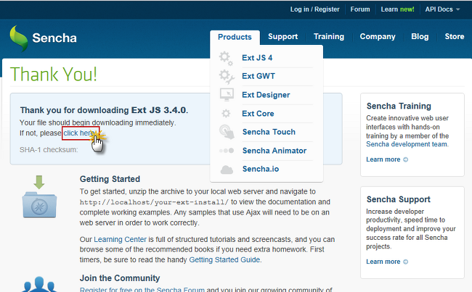Open the Learning Center link

point(120,239)
